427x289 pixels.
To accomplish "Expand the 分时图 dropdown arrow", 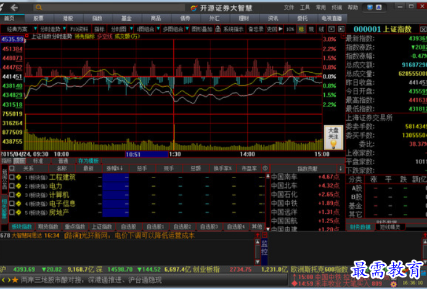I will (131, 28).
